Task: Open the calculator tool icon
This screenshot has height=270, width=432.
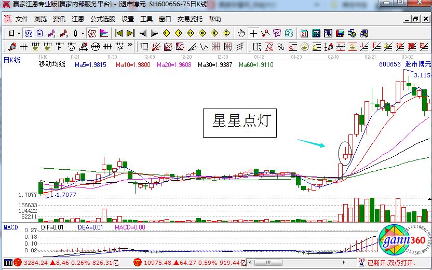Action: click(316, 33)
